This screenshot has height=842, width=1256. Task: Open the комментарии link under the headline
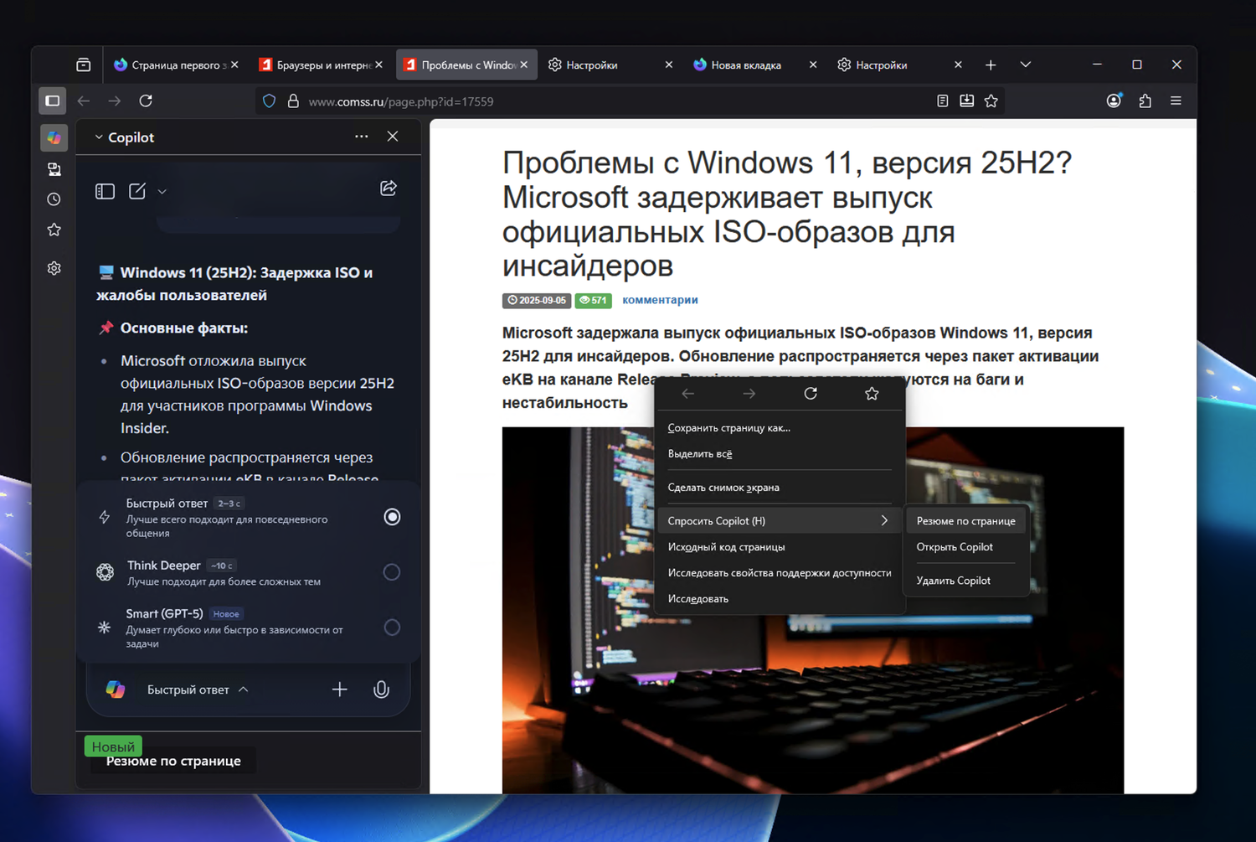[660, 300]
